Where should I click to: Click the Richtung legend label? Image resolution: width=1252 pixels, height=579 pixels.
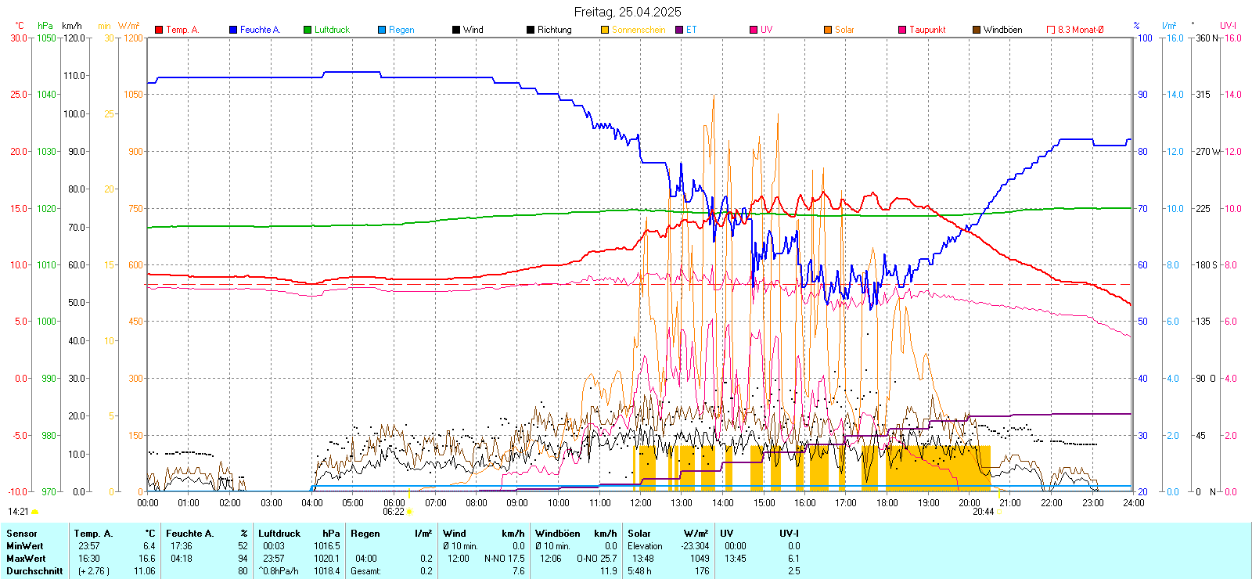pyautogui.click(x=554, y=30)
